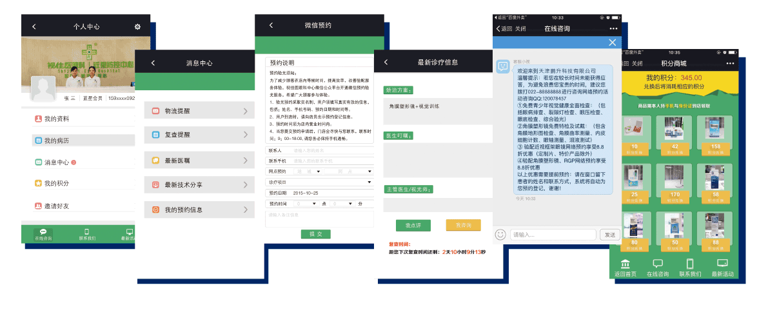This screenshot has height=314, width=768.
Task: Open the three-dot menu in 在线咨询 header
Action: click(x=613, y=28)
